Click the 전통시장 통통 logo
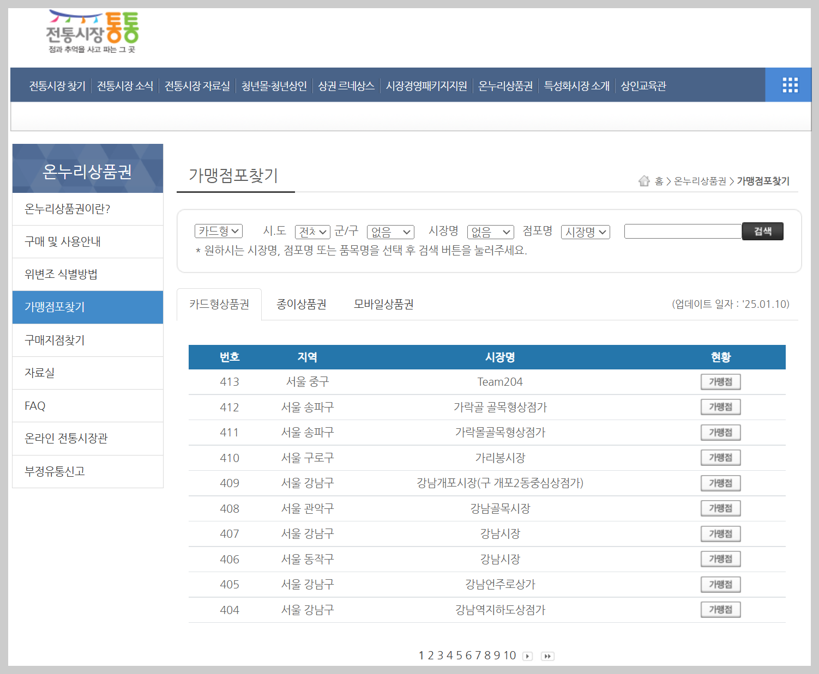Image resolution: width=819 pixels, height=674 pixels. pyautogui.click(x=92, y=32)
